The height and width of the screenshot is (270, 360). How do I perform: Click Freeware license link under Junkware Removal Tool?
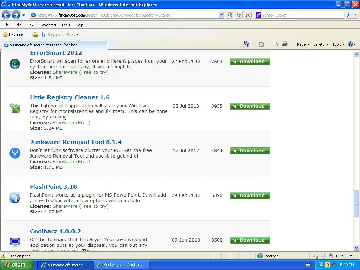pos(71,162)
